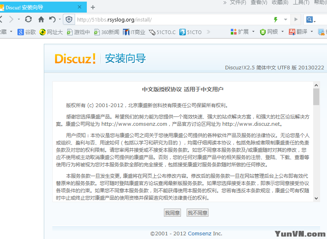Click the 我同意 agree button
The width and height of the screenshot is (327, 239).
tap(172, 213)
